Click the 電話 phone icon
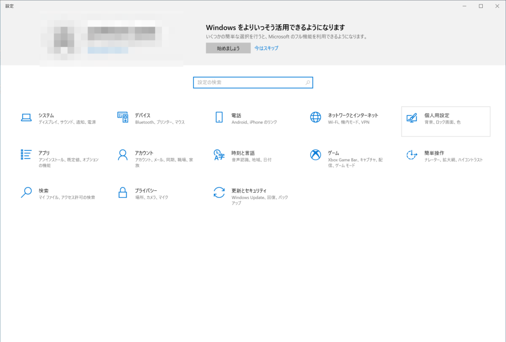 [x=219, y=118]
